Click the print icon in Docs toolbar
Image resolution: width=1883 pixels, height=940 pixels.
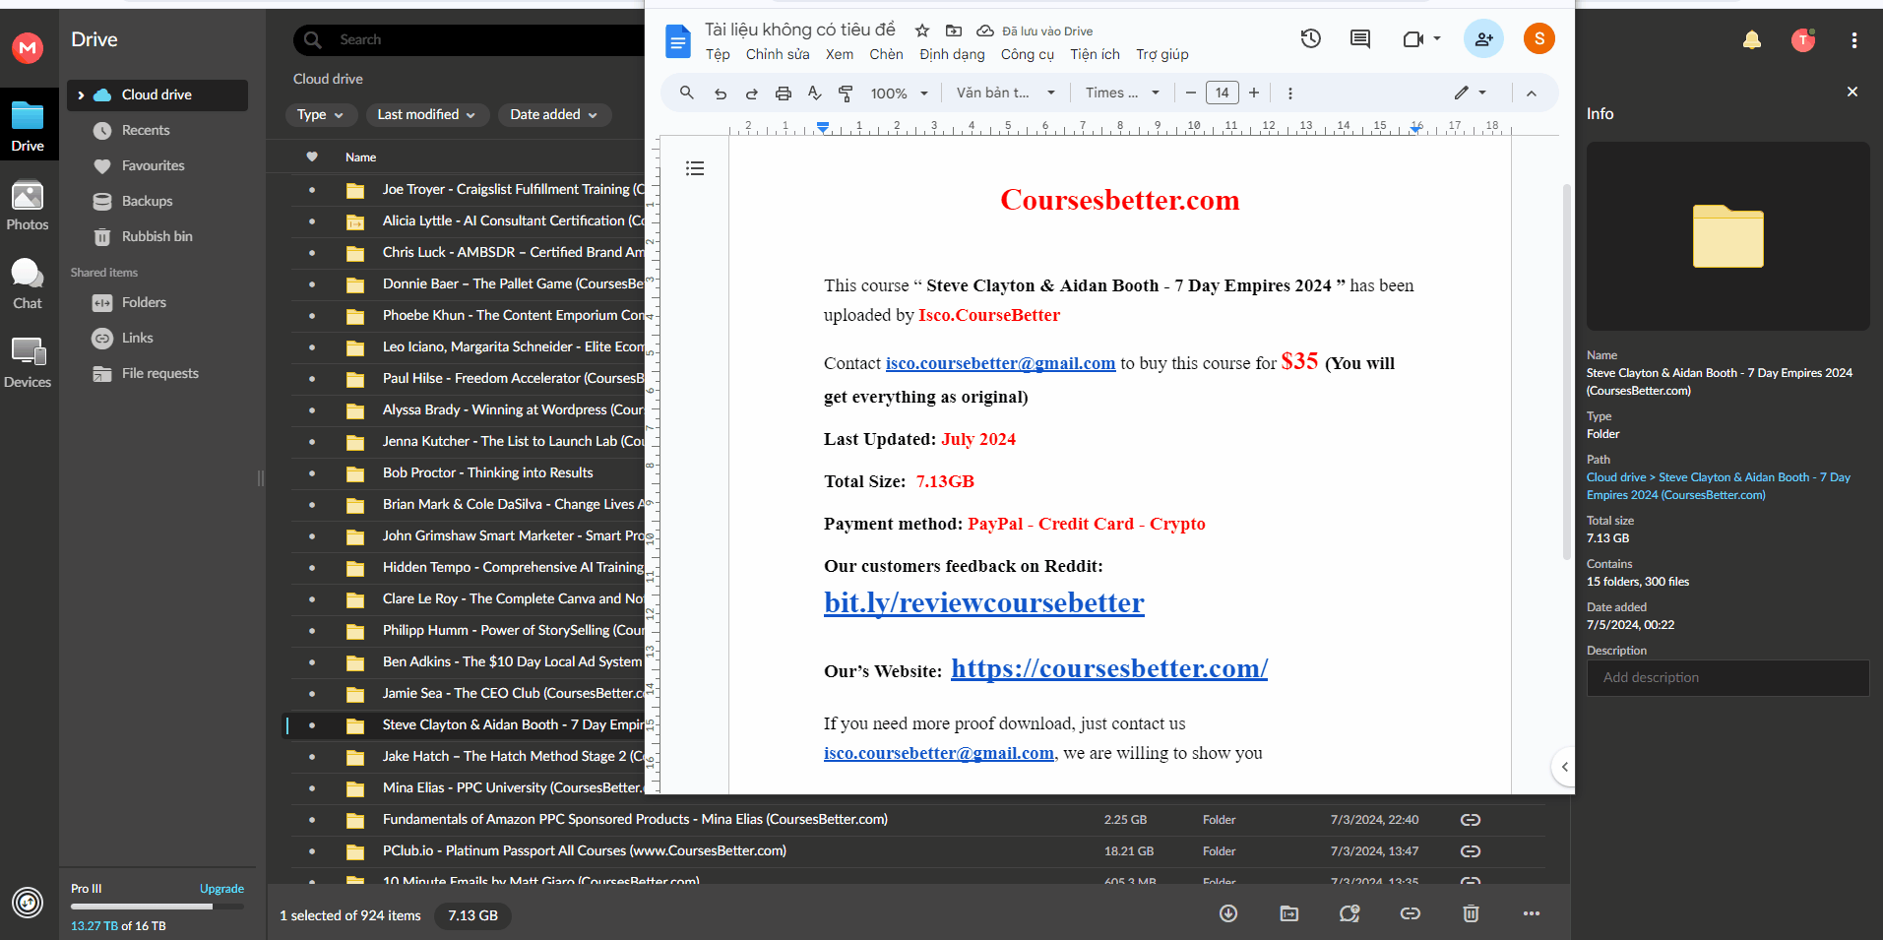[783, 93]
